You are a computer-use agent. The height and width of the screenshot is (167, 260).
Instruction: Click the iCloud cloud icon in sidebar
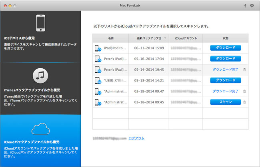click(40, 129)
